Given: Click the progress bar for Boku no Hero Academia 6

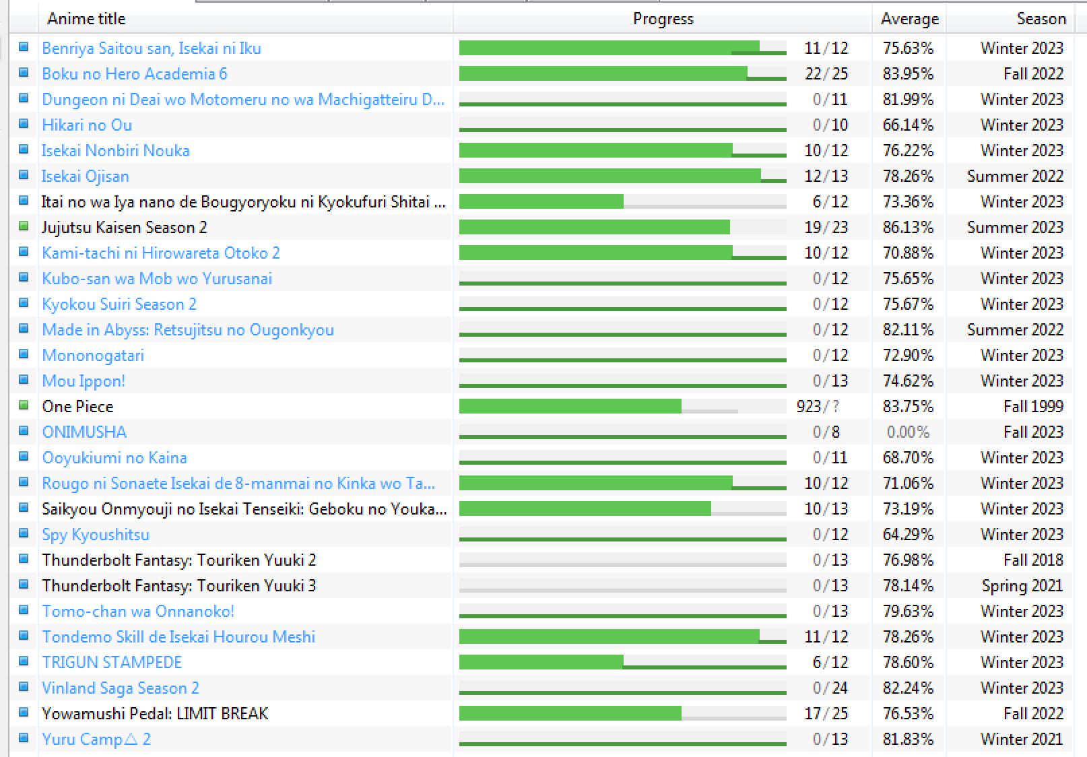Looking at the screenshot, I should coord(623,73).
